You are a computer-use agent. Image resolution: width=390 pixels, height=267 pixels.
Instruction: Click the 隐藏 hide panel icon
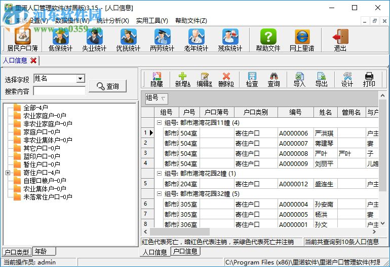coord(157,80)
